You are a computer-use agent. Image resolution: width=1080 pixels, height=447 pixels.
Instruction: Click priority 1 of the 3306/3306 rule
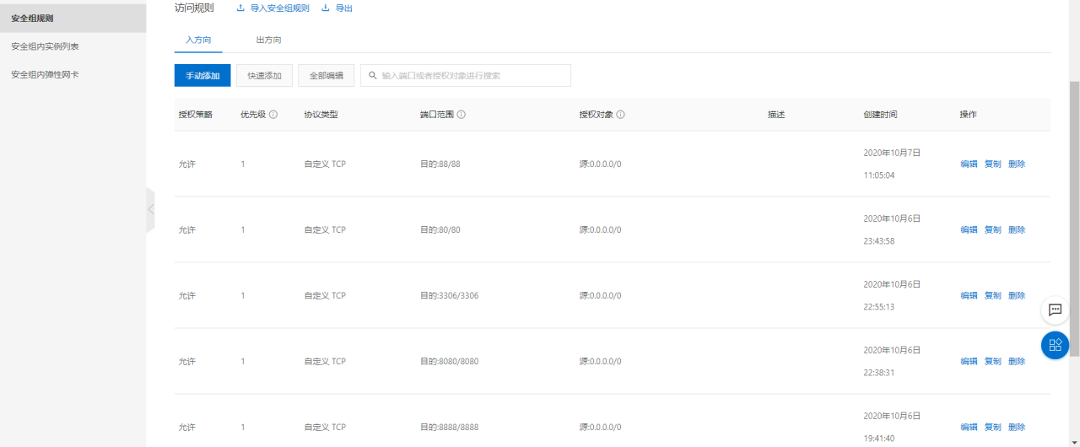click(x=243, y=296)
